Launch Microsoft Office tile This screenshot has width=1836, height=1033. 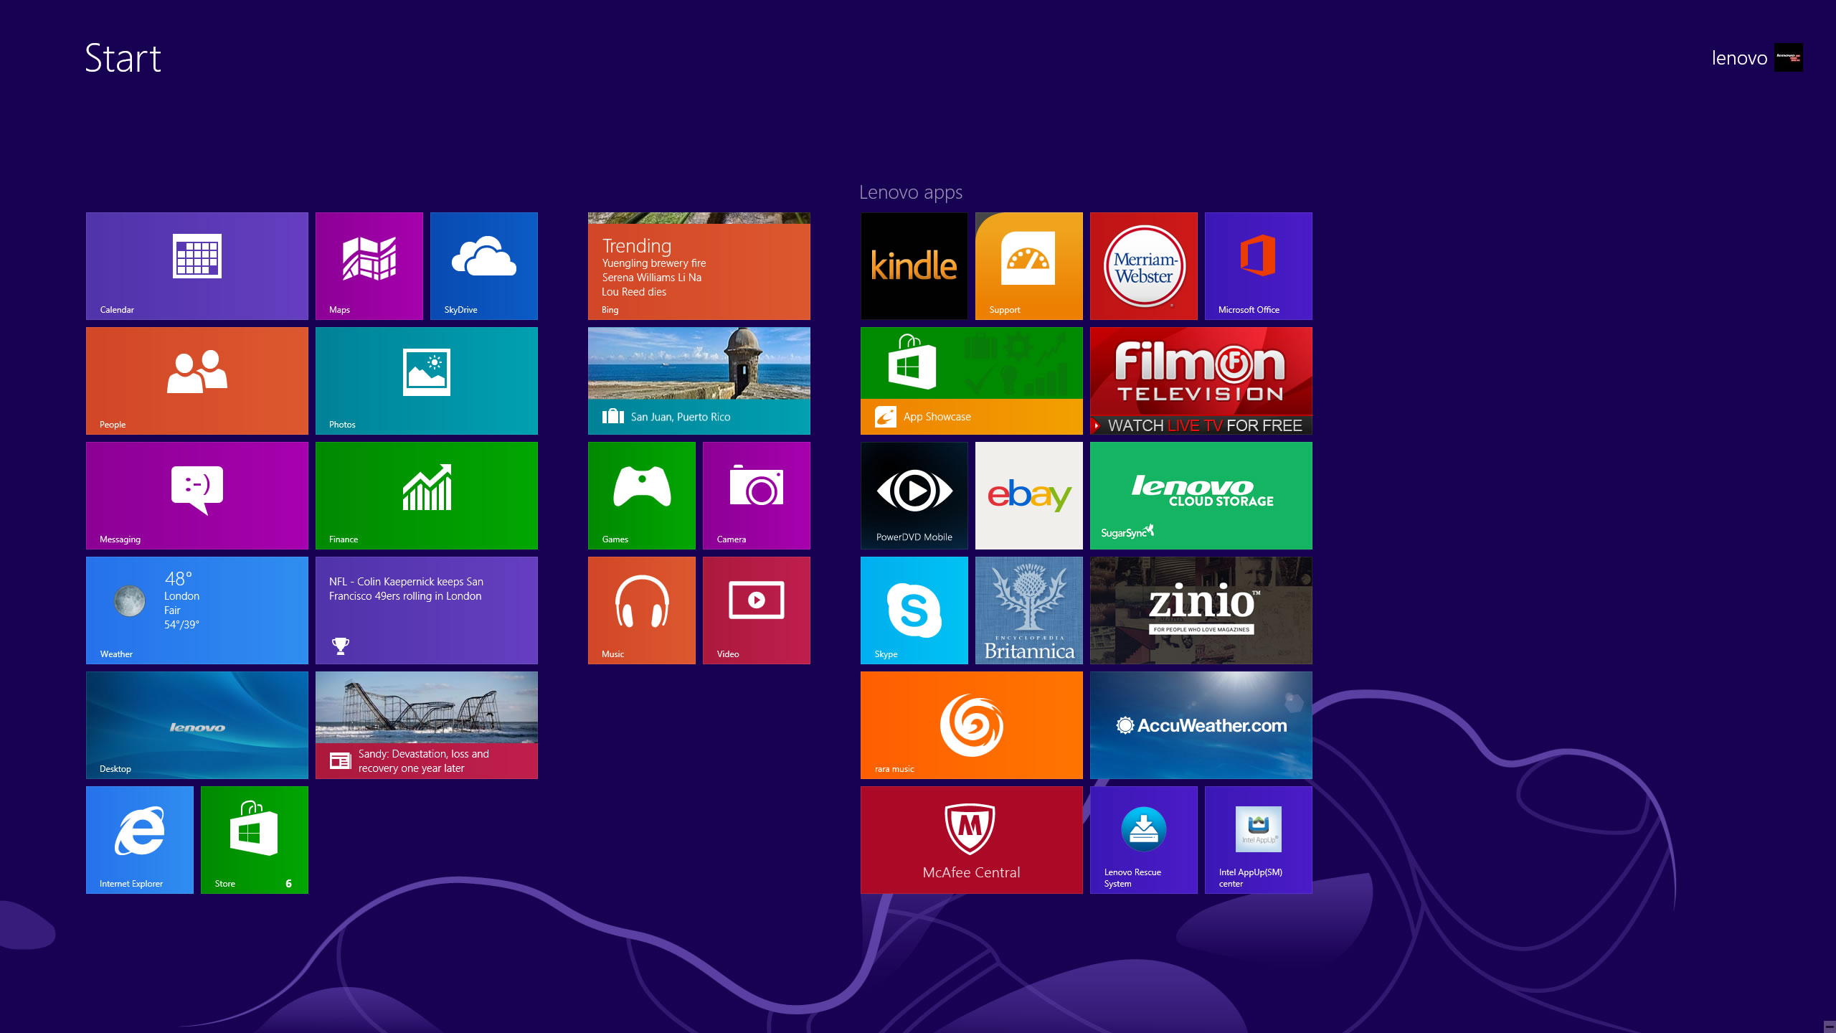pyautogui.click(x=1258, y=265)
